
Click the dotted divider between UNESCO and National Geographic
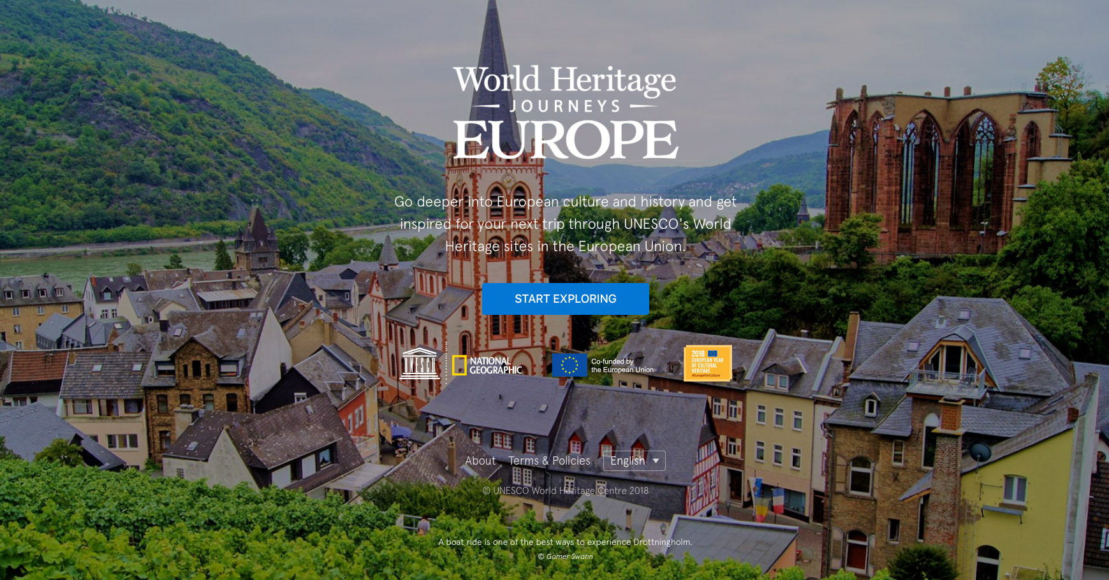(446, 363)
